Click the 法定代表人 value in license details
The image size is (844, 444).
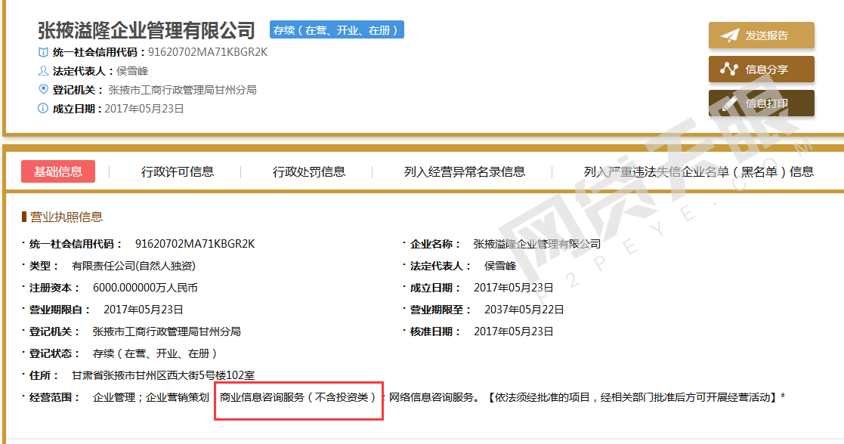pos(500,266)
